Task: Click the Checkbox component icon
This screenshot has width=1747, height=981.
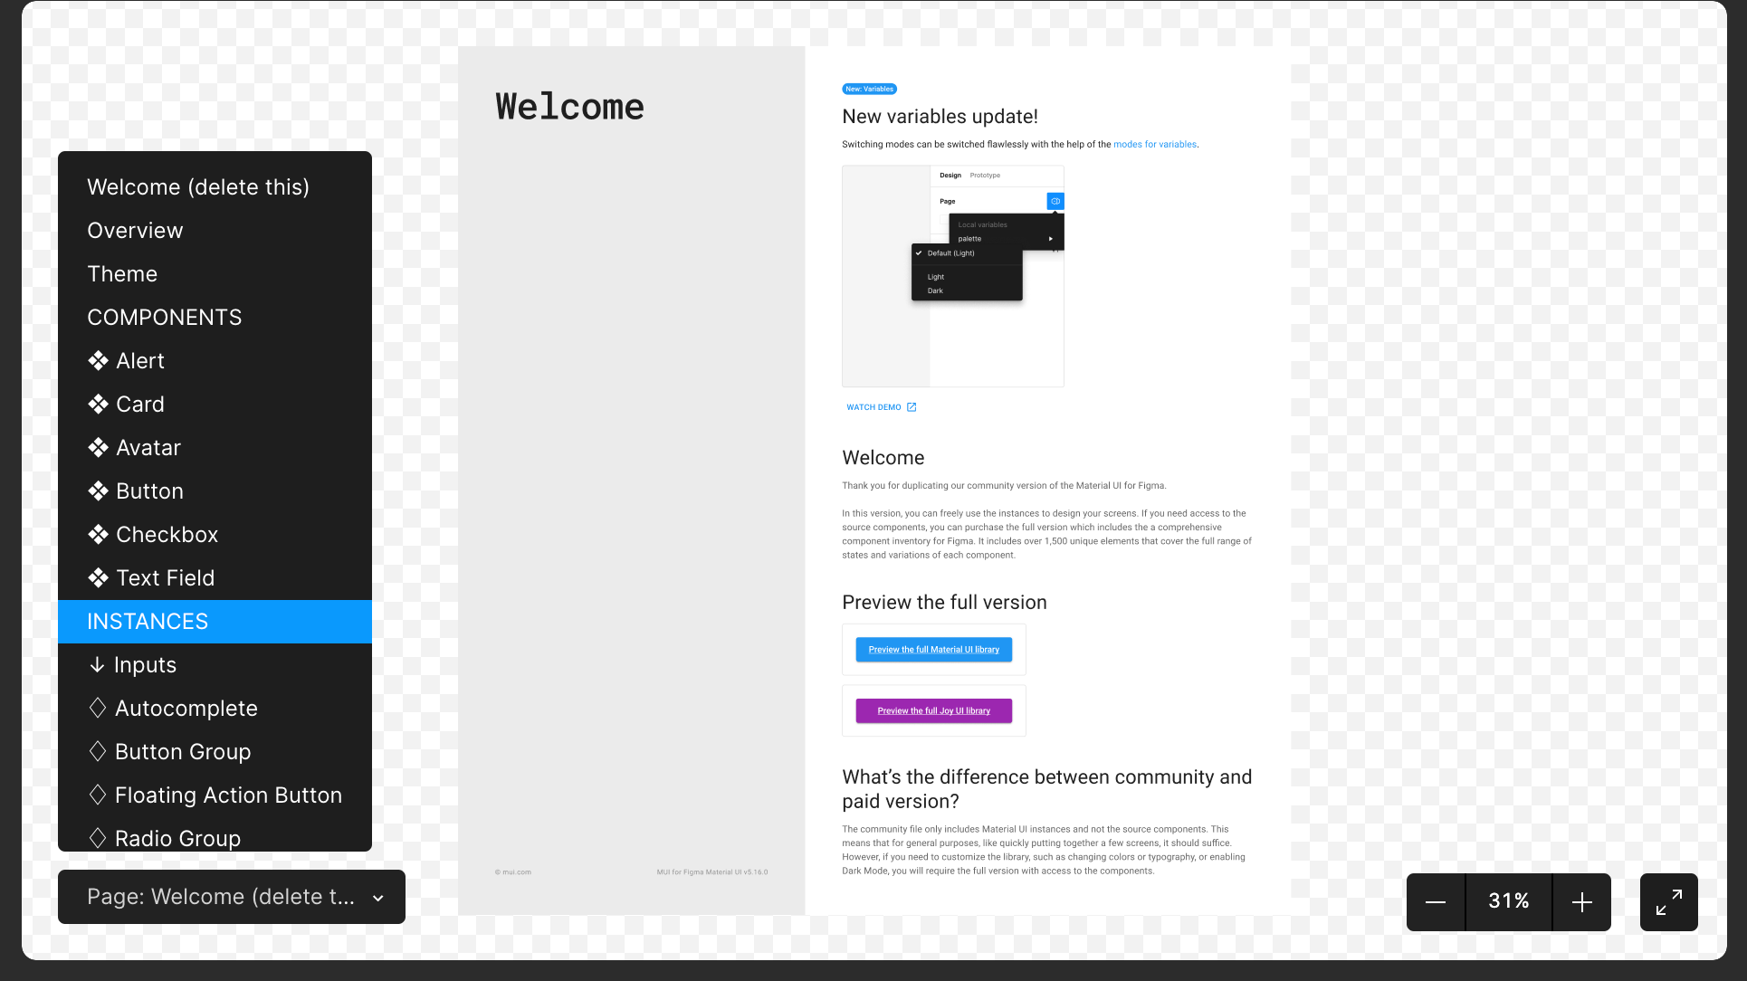Action: pos(99,534)
